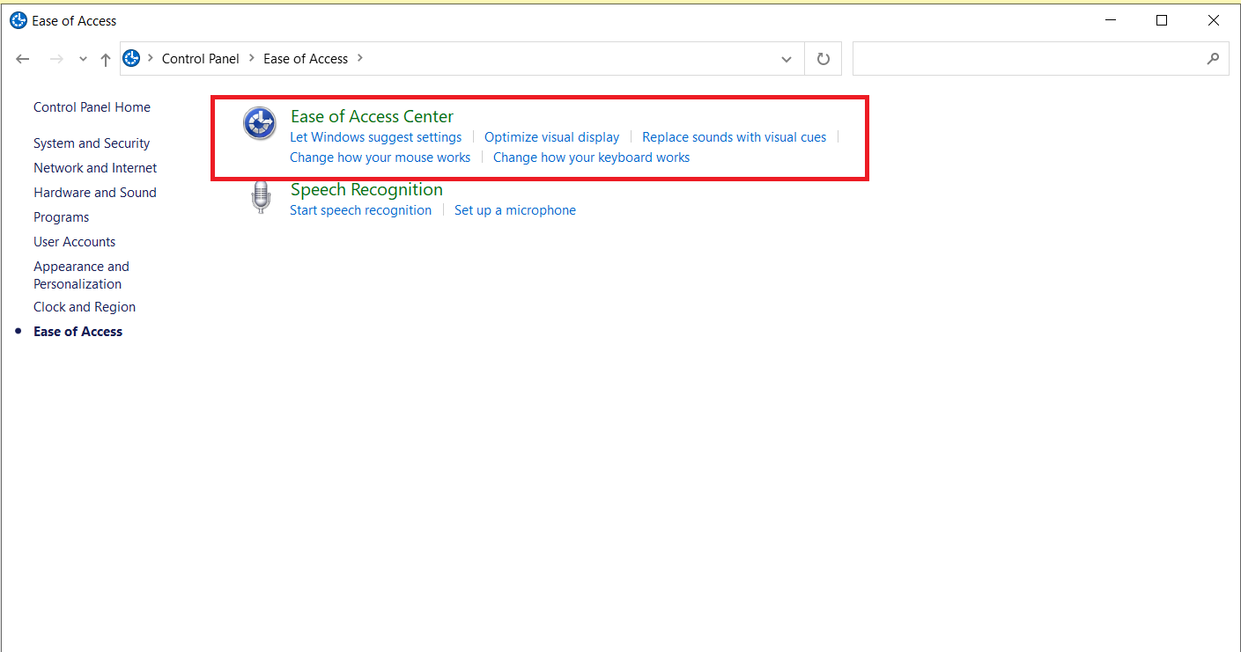Click Let Windows suggest settings
Viewport: 1241px width, 652px height.
tap(375, 137)
